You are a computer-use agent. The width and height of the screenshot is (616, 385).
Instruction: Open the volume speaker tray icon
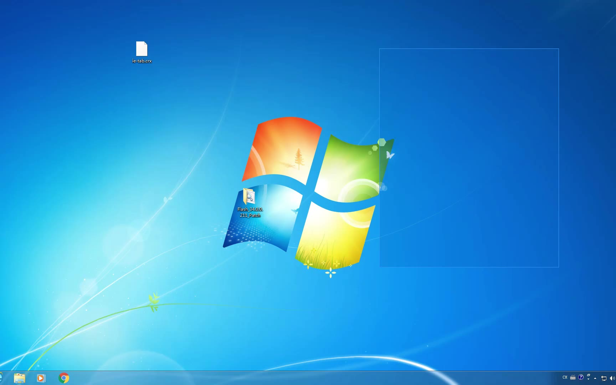(x=612, y=378)
